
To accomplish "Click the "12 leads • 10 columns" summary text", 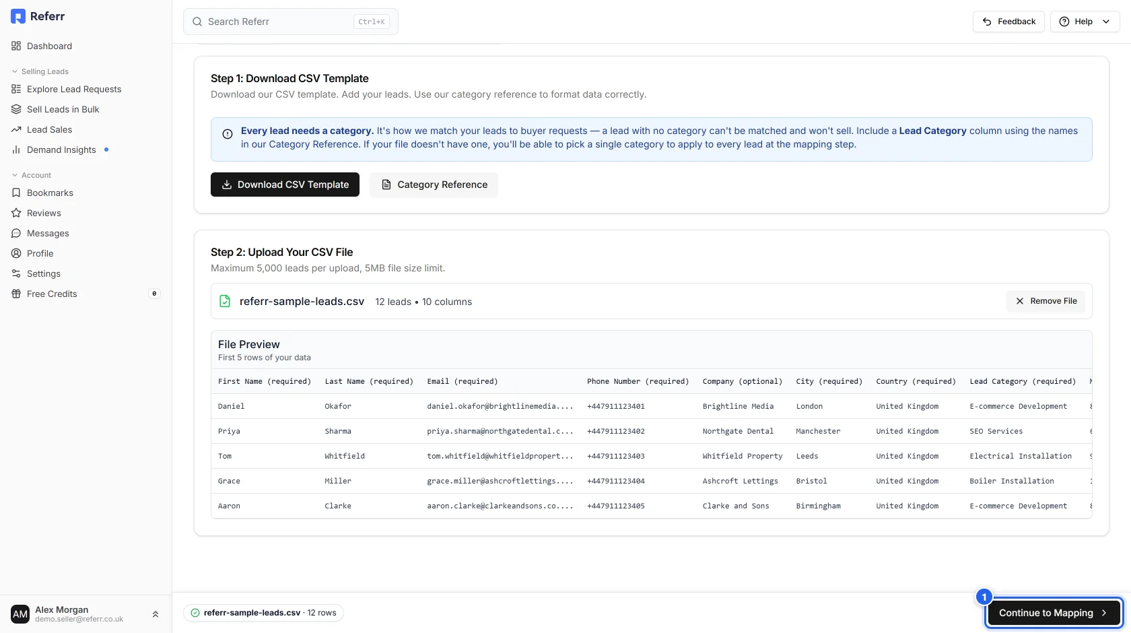I will (x=423, y=302).
